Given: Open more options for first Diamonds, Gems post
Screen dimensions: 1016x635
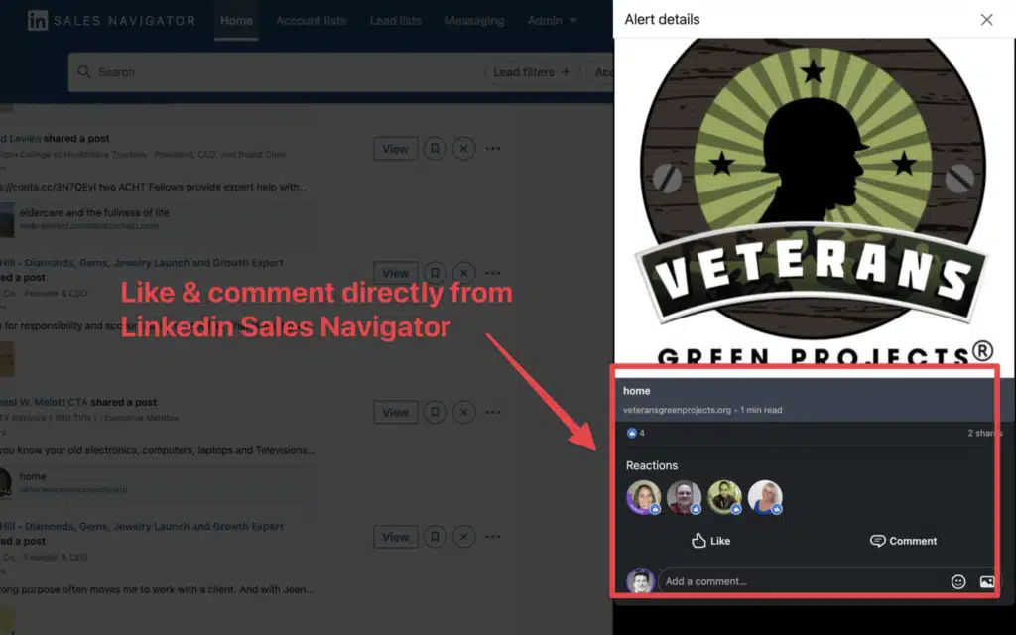Looking at the screenshot, I should 493,274.
